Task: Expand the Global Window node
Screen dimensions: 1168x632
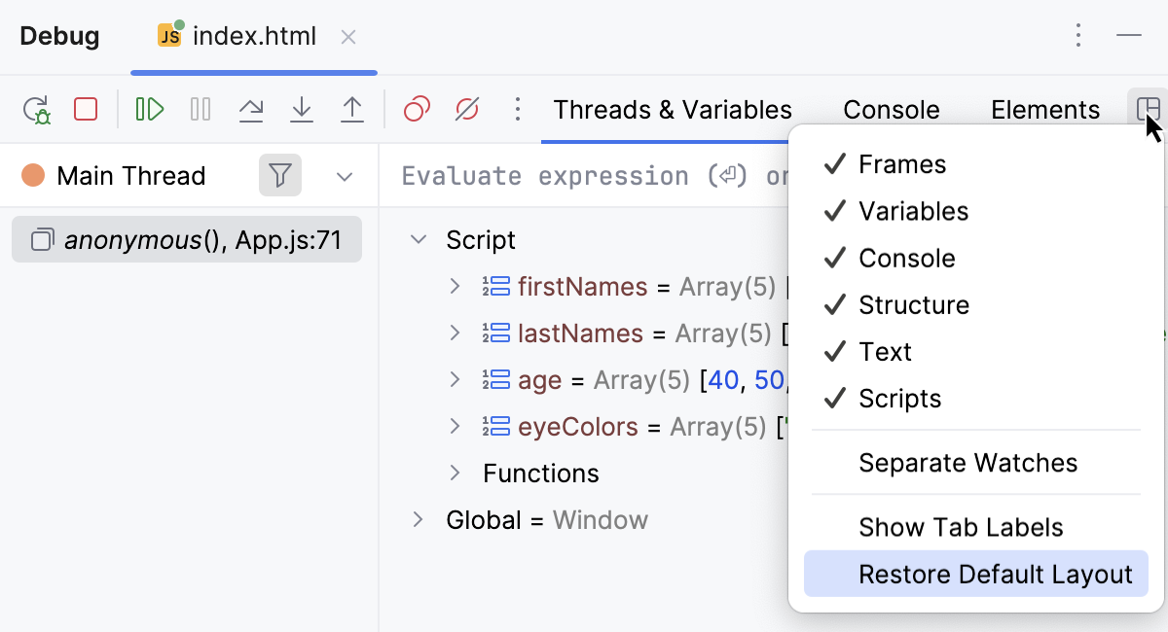Action: coord(418,519)
